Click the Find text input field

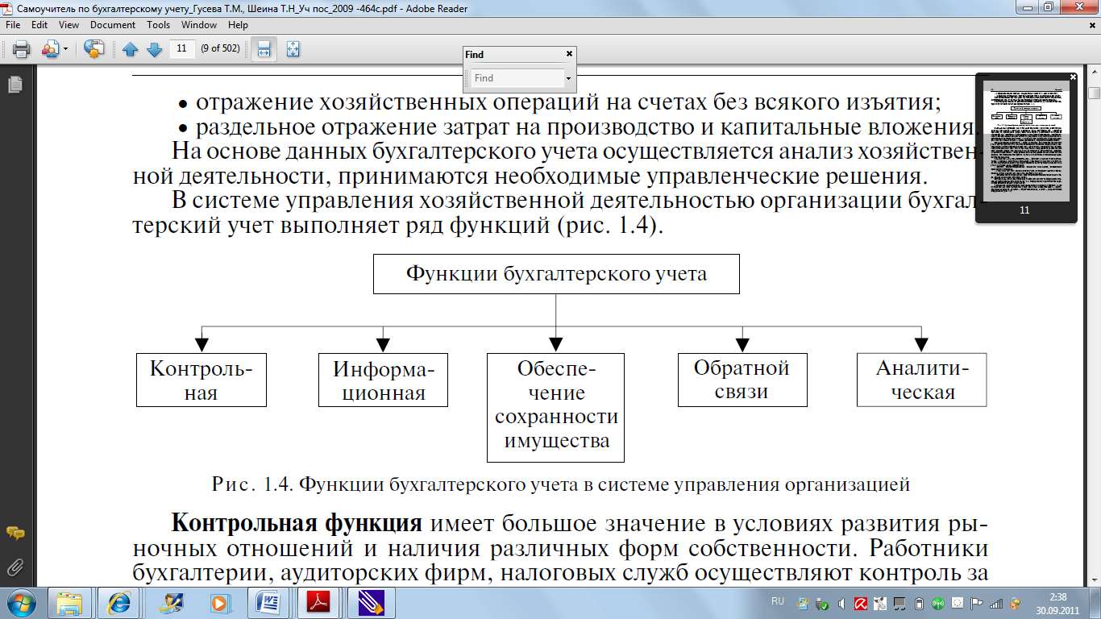tap(516, 78)
